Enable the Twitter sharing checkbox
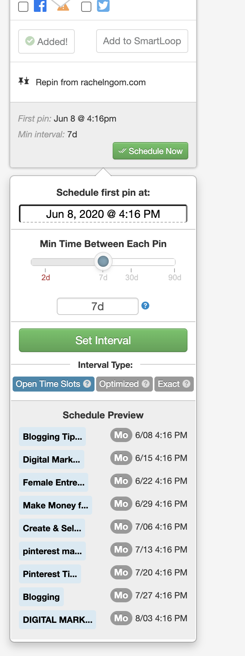 [x=85, y=6]
